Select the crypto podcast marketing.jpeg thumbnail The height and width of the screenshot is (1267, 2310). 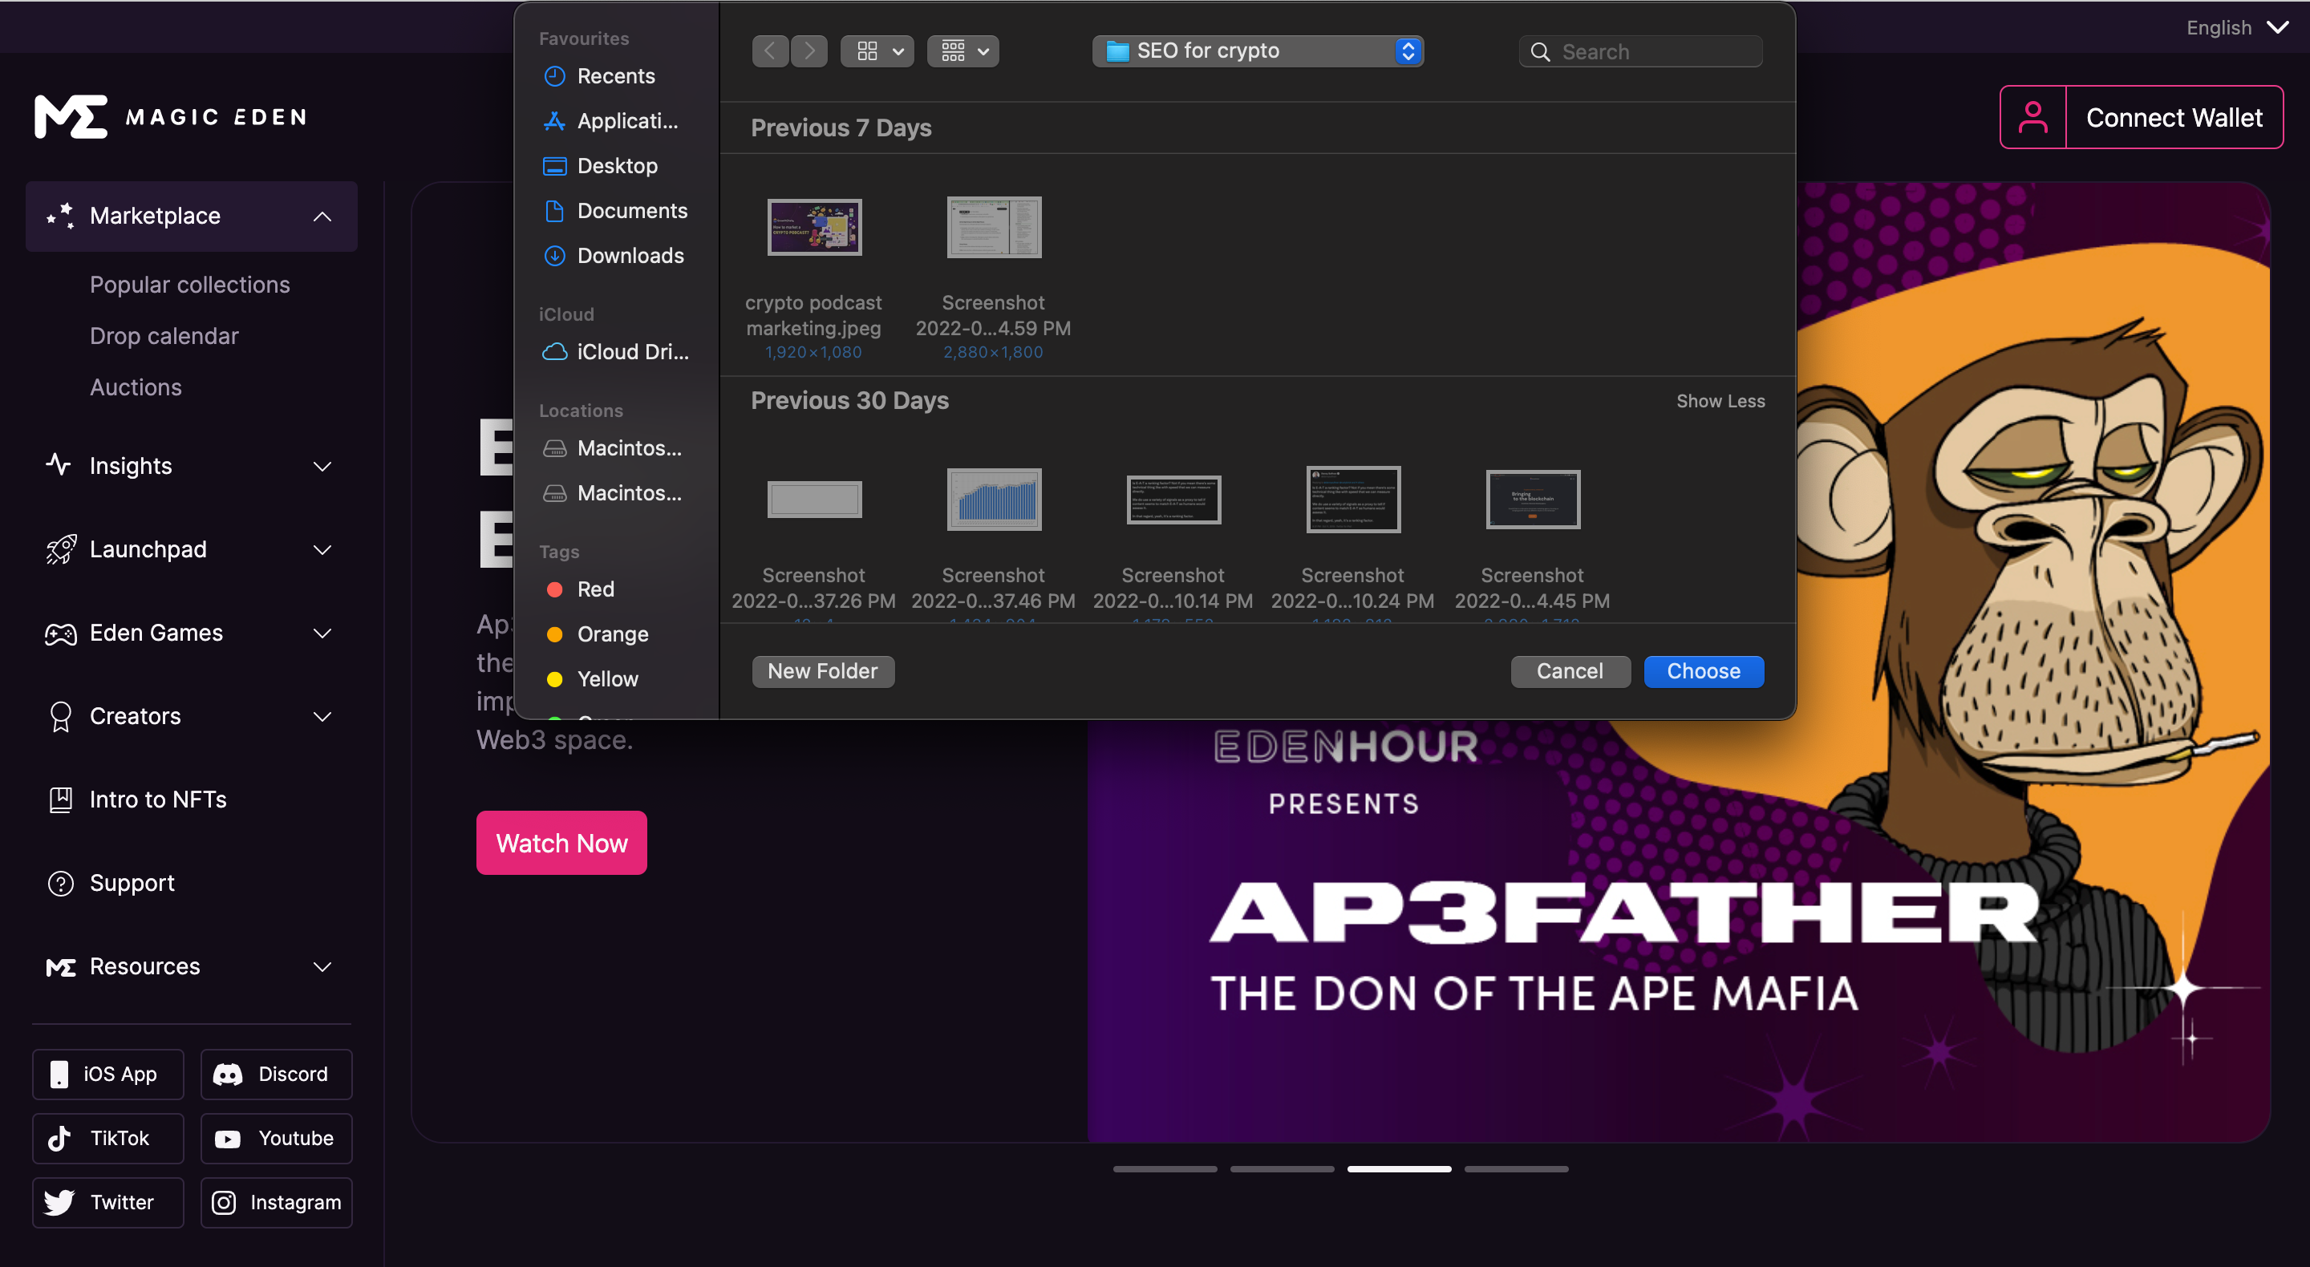click(813, 228)
